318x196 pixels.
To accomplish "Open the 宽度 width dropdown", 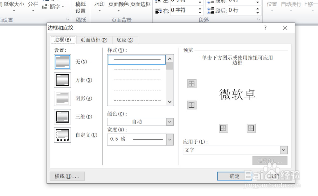I will point(170,140).
